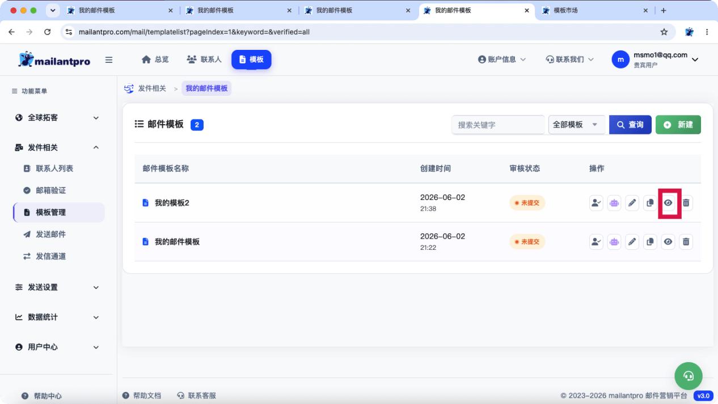Click the file icon beside 我的邮件模板
Viewport: 718px width, 404px height.
[145, 242]
